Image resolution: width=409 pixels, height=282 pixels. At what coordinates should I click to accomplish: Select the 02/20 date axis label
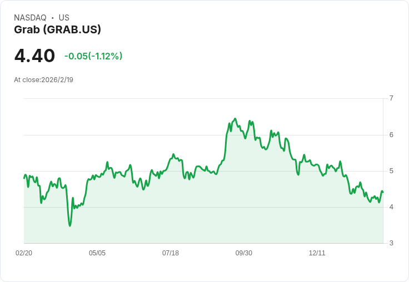coord(24,253)
